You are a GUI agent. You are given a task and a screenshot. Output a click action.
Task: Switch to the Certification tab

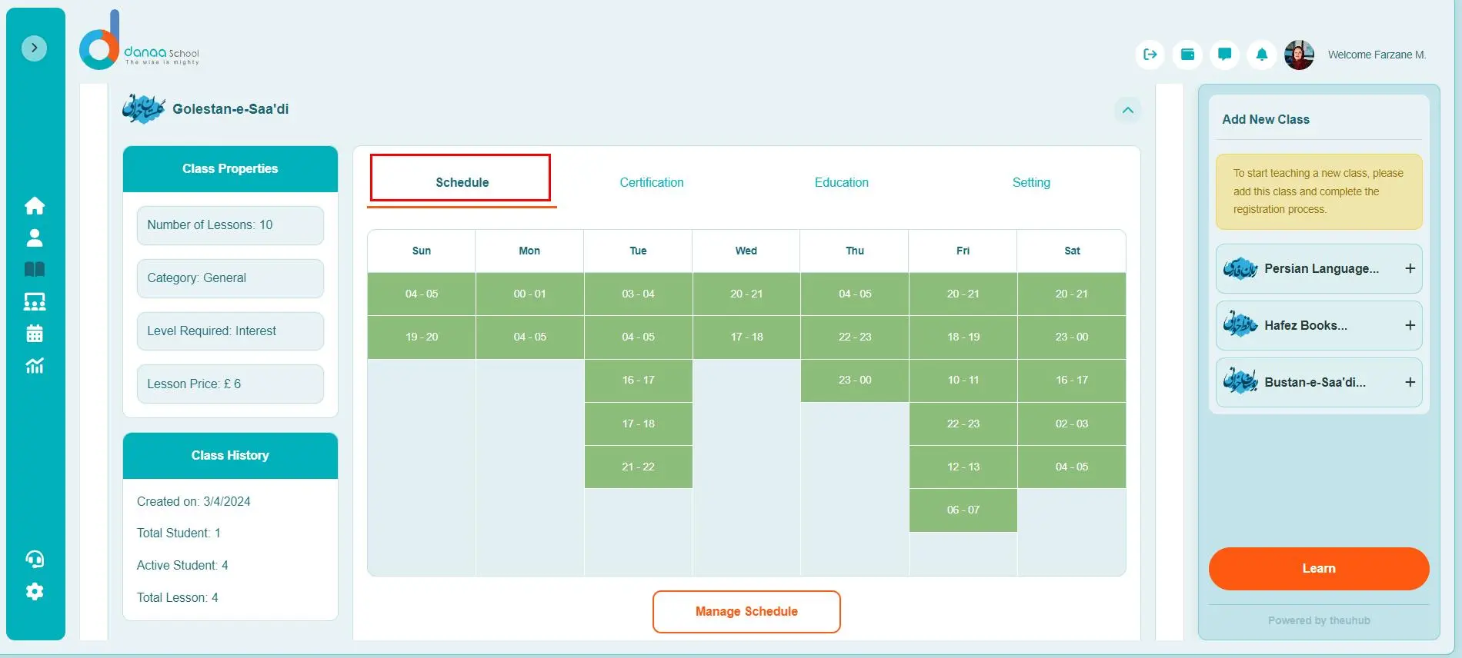pos(652,182)
